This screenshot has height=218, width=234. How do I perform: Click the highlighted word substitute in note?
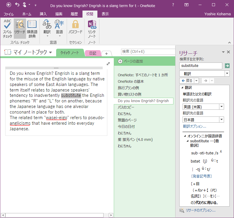(x=71, y=95)
